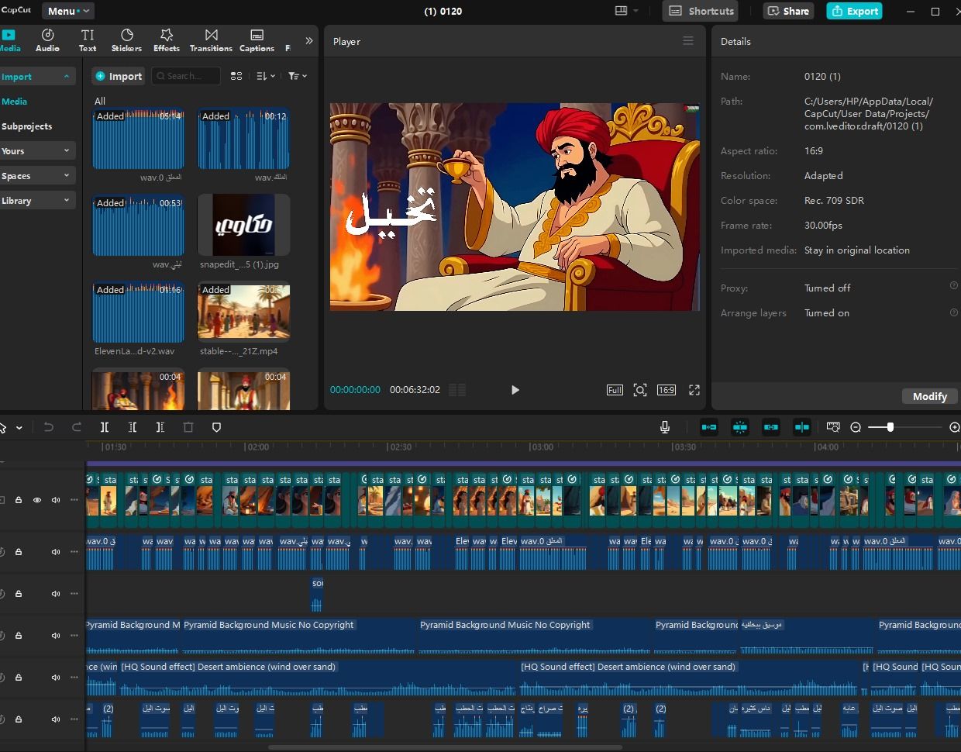Select Subprojects in the left sidebar
This screenshot has width=961, height=752.
[x=26, y=126]
